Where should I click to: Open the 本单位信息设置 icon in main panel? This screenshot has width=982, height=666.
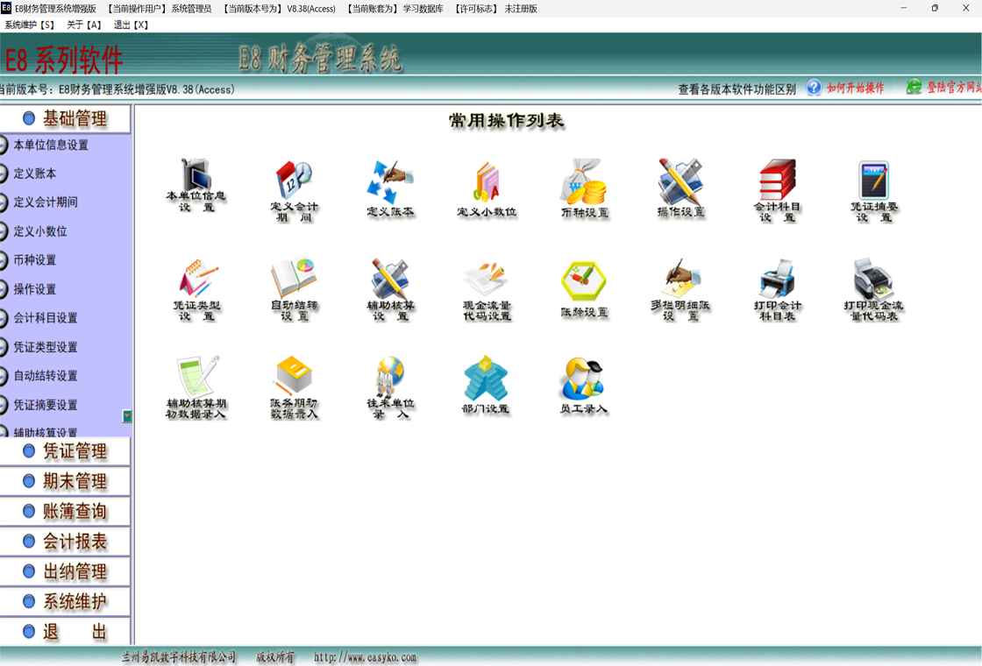[x=196, y=181]
